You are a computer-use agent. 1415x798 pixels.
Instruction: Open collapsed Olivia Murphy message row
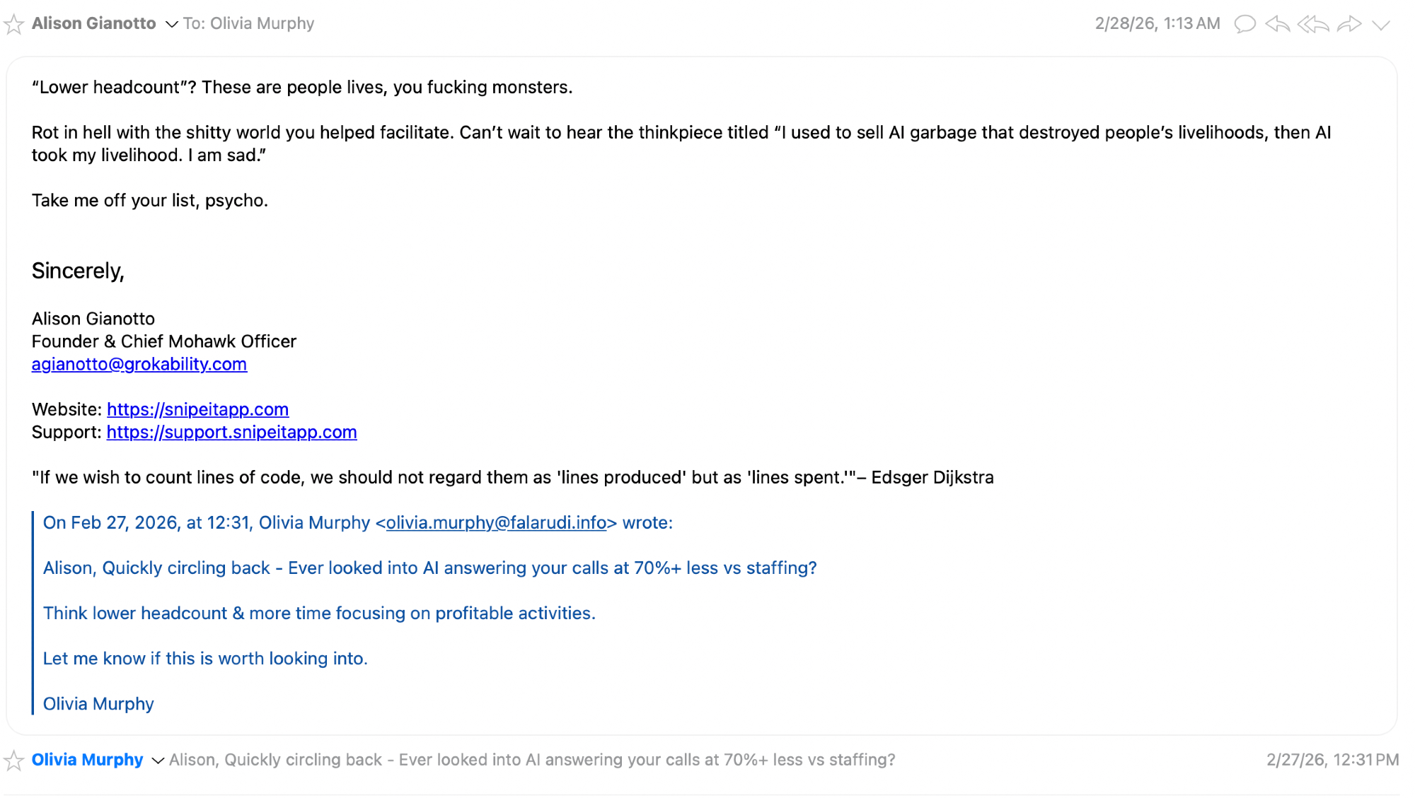(532, 760)
